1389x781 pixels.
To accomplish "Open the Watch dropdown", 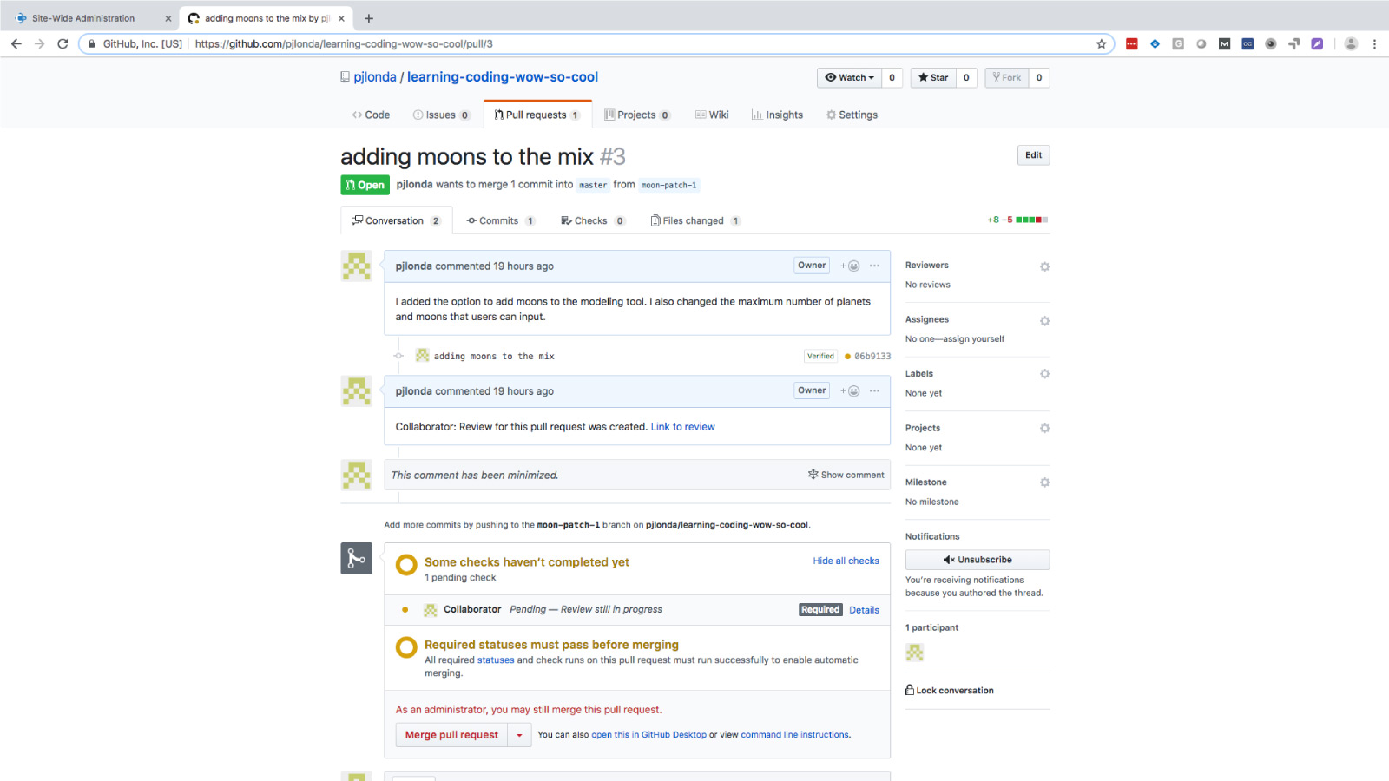I will coord(849,78).
